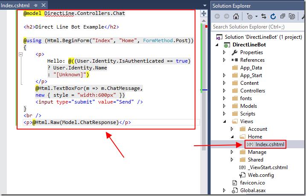Click the editor scrollbar up arrow
The width and height of the screenshot is (306, 196).
coord(204,20)
